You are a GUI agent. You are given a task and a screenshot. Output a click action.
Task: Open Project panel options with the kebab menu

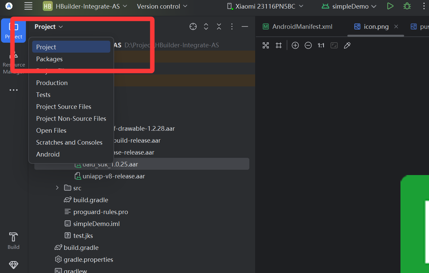tap(232, 27)
